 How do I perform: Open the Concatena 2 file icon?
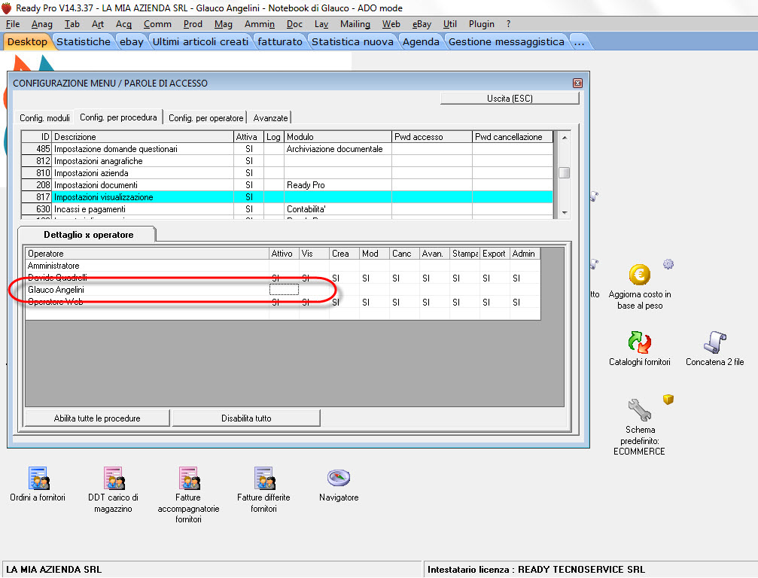714,342
